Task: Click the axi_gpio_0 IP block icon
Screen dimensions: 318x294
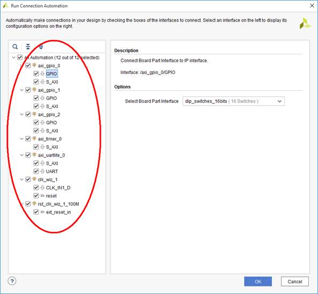Action: pyautogui.click(x=34, y=65)
